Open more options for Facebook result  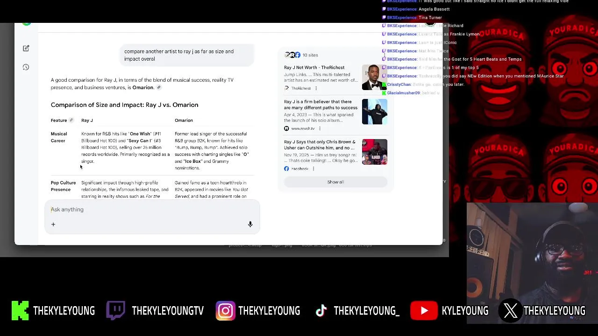click(313, 168)
